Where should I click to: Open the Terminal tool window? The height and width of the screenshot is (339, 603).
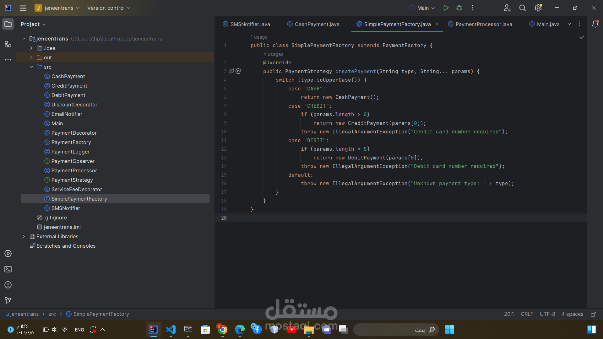(8, 269)
